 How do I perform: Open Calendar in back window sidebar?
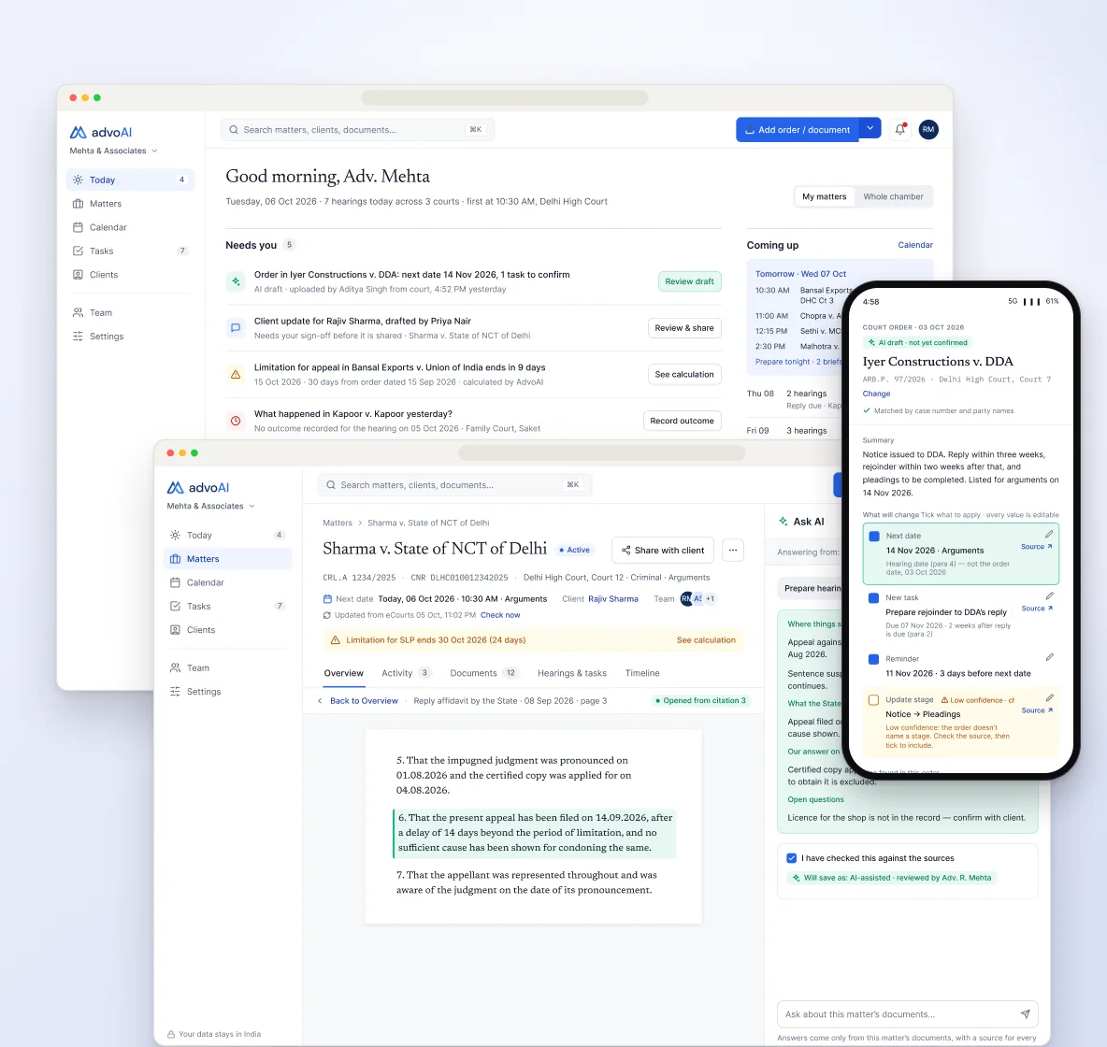pos(130,227)
